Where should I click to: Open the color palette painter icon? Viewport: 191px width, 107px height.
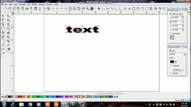[x=83, y=9]
